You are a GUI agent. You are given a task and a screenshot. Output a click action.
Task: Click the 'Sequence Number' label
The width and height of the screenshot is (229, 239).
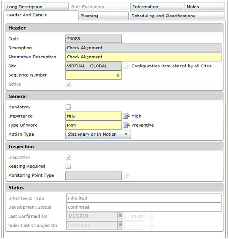tap(27, 75)
